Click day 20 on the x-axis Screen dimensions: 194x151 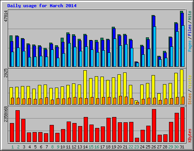(x=119, y=147)
